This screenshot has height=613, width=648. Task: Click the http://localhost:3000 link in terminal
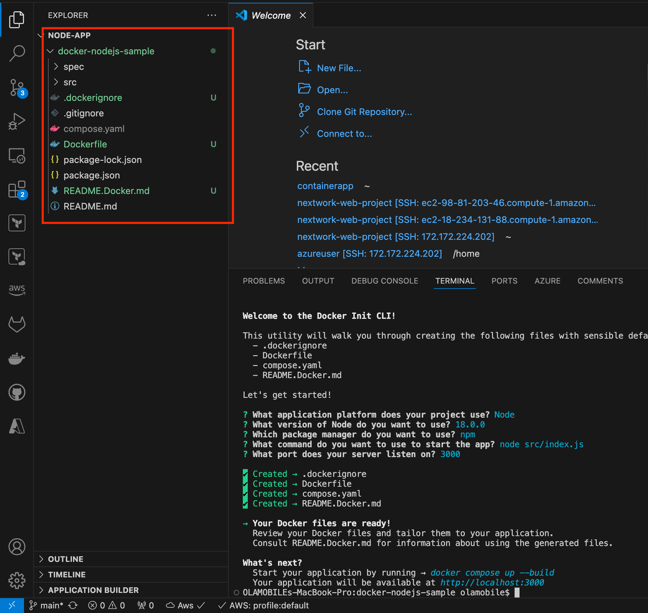492,583
